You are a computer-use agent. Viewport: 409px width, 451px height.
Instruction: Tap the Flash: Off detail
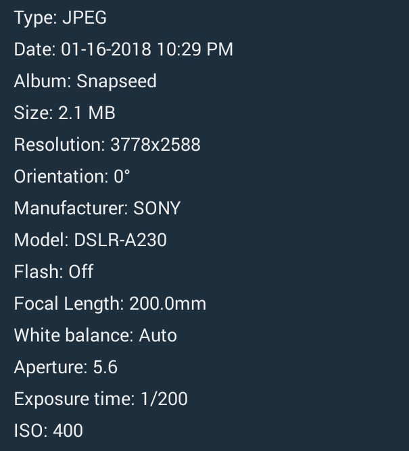point(53,272)
